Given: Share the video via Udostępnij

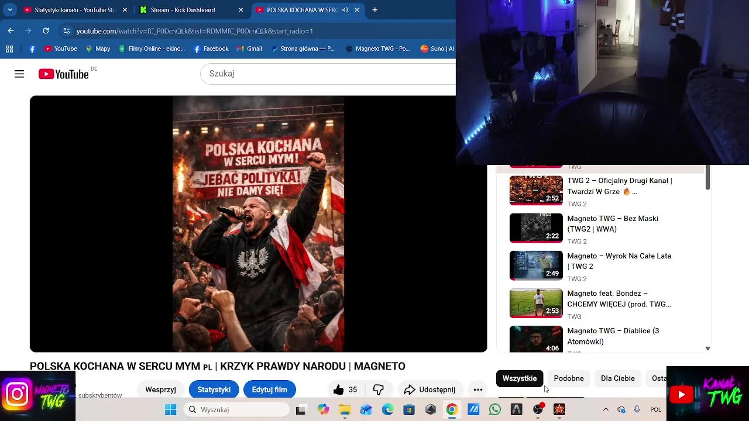Looking at the screenshot, I should [430, 389].
